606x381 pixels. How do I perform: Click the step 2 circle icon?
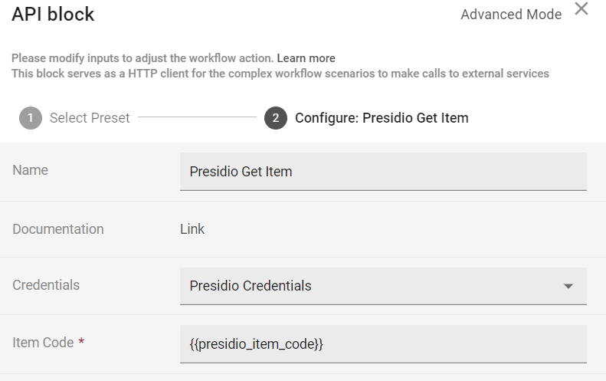[276, 118]
